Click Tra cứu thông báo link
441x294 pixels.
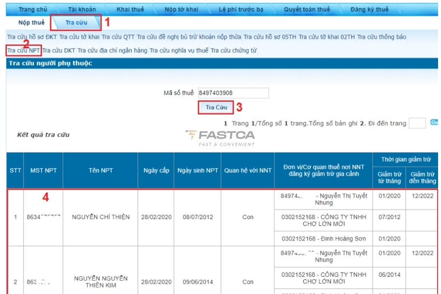coord(381,37)
